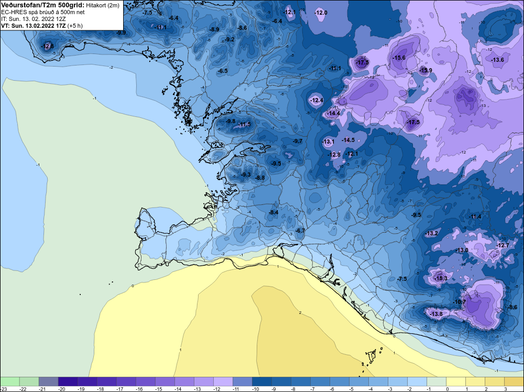Click the -9.7 temperature value
524x392 pixels.
pyautogui.click(x=298, y=141)
